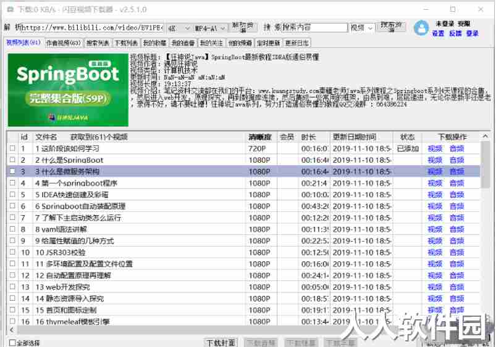
Task: Click the horizontal scroll-left arrow
Action: (12, 330)
